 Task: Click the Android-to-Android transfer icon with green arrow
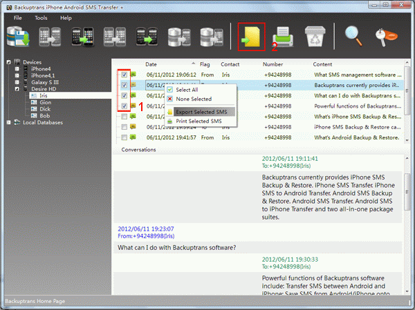point(147,37)
